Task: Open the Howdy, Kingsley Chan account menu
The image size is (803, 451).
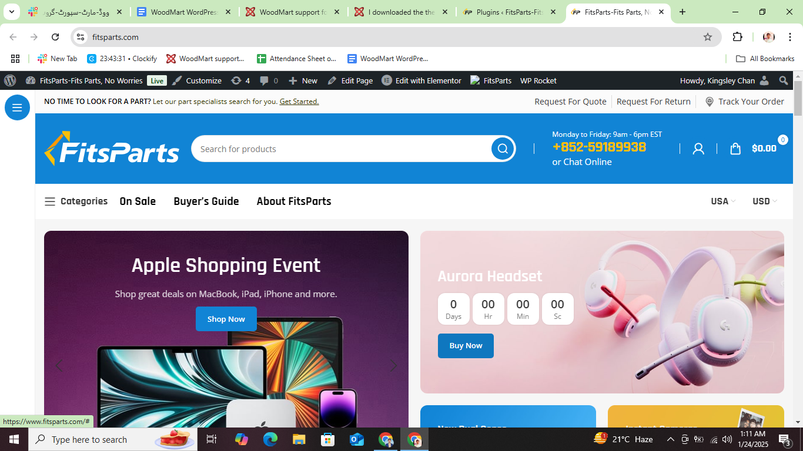Action: coord(724,80)
